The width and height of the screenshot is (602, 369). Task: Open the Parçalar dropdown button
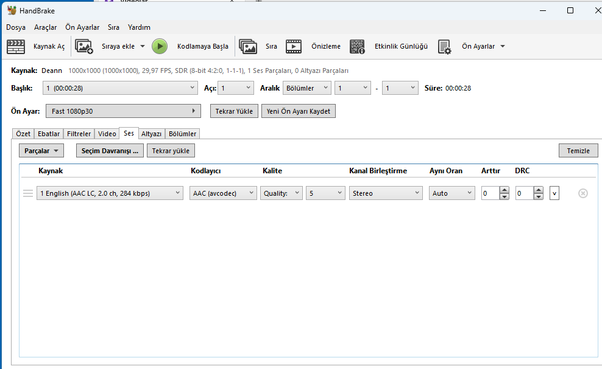(x=41, y=151)
